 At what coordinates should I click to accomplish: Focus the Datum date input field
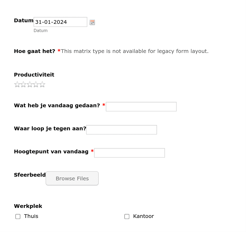[60, 22]
